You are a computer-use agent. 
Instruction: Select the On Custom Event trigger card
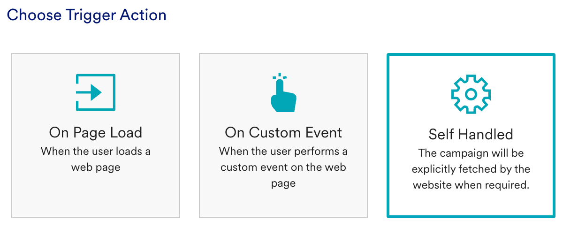tap(283, 136)
